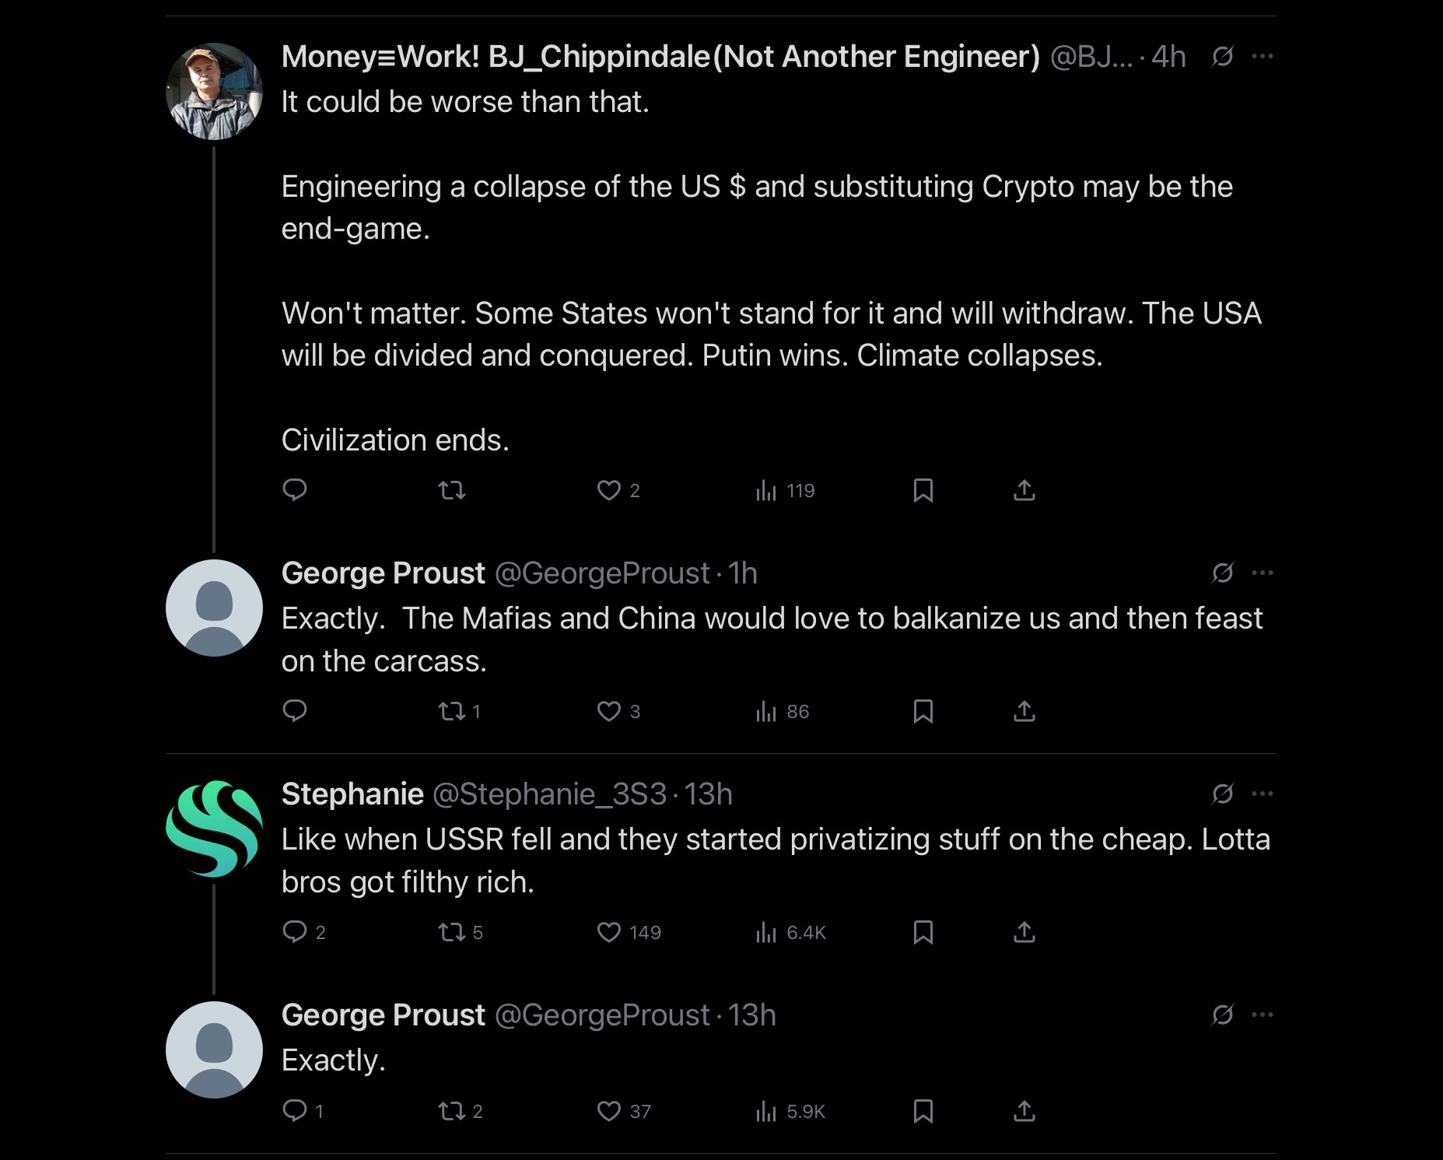Open Grok explain icon on Stephanie's tweet
This screenshot has width=1443, height=1160.
pos(1222,794)
